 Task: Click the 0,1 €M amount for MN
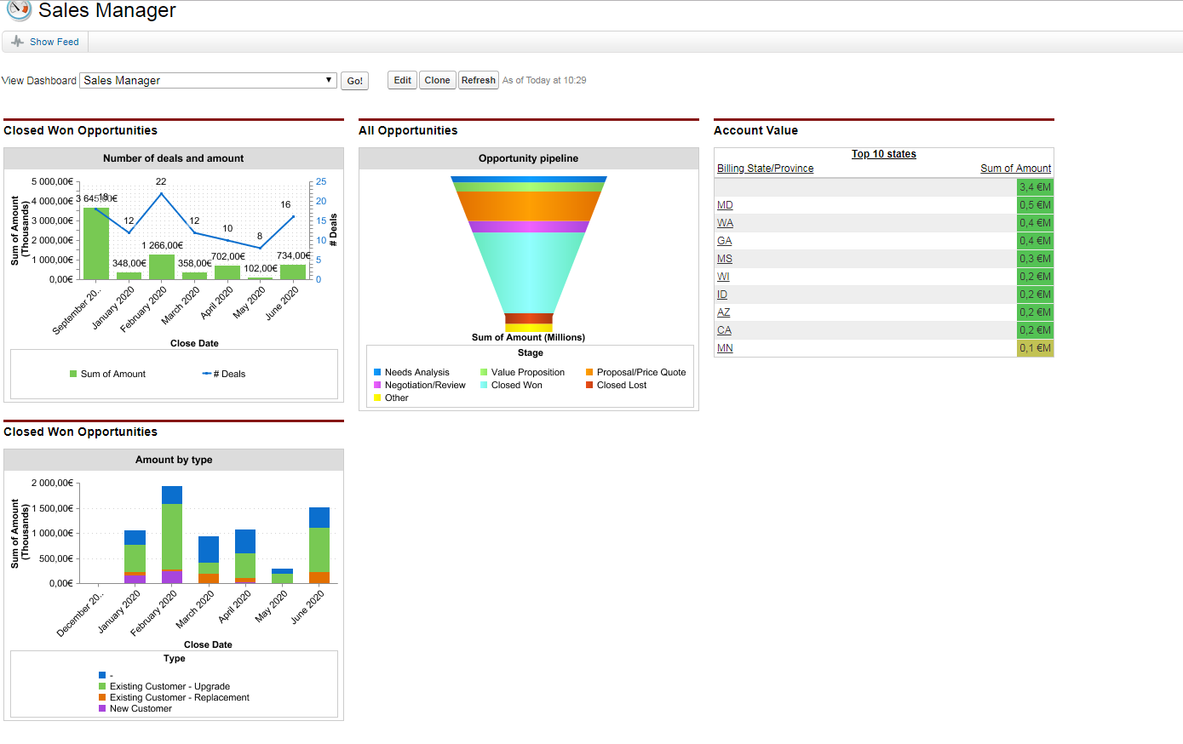(1035, 348)
